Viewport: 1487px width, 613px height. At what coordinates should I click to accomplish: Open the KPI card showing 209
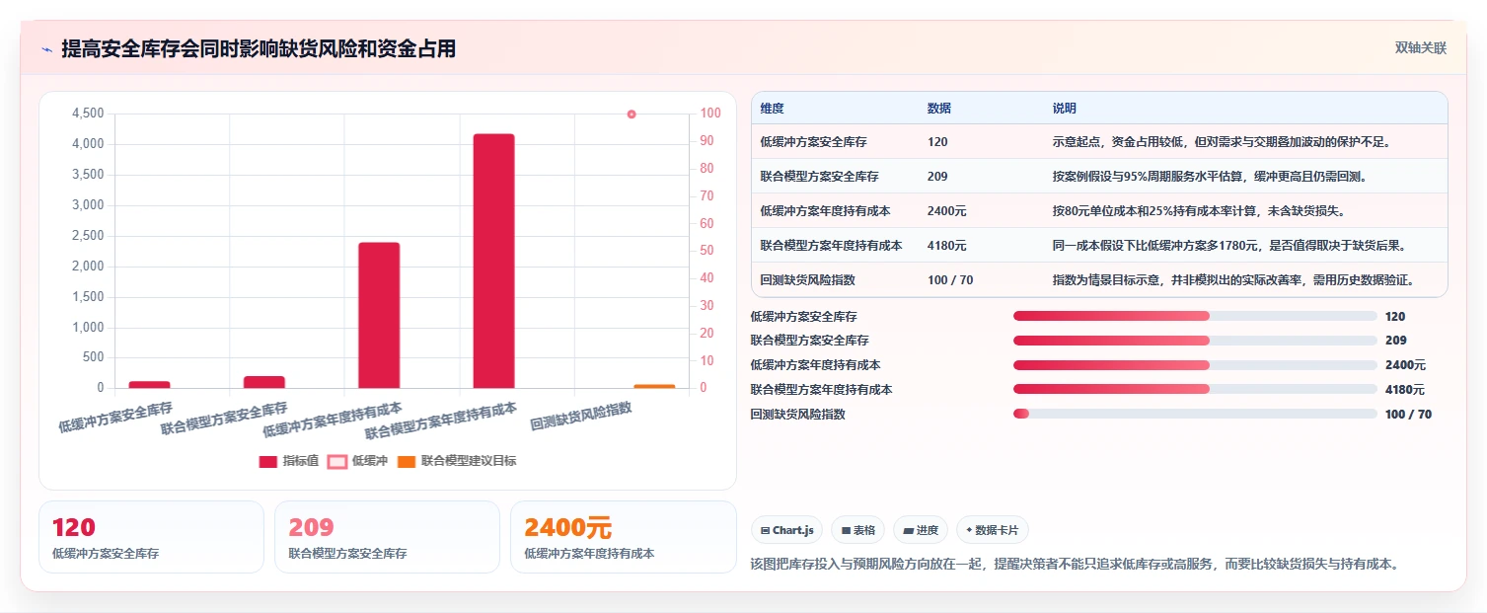pos(387,537)
